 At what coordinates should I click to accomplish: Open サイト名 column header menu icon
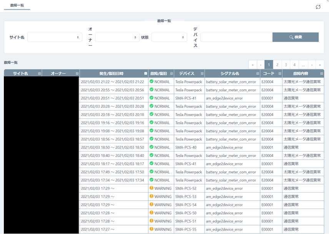[39, 74]
